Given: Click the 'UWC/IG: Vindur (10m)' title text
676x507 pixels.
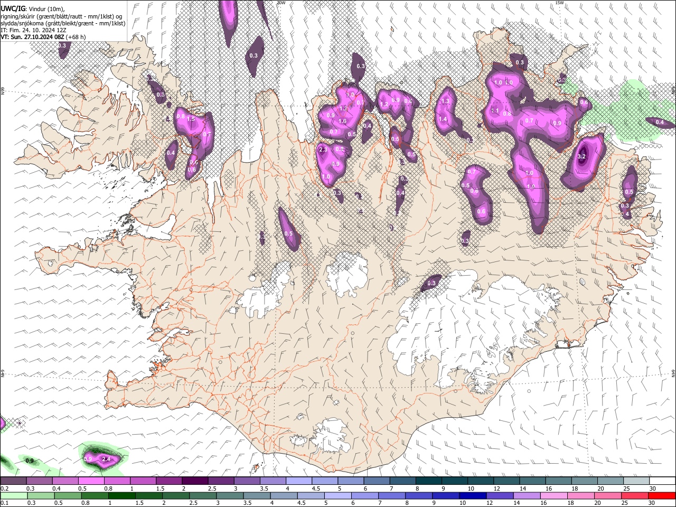Looking at the screenshot, I should (33, 9).
